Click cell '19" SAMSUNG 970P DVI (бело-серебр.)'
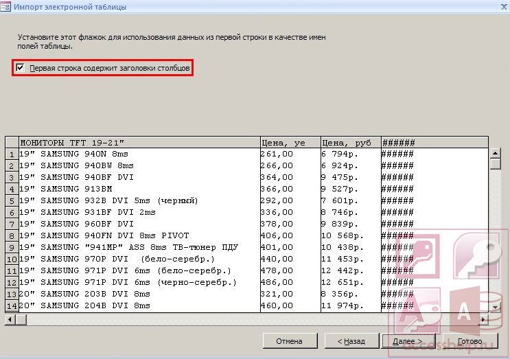 tap(139, 259)
